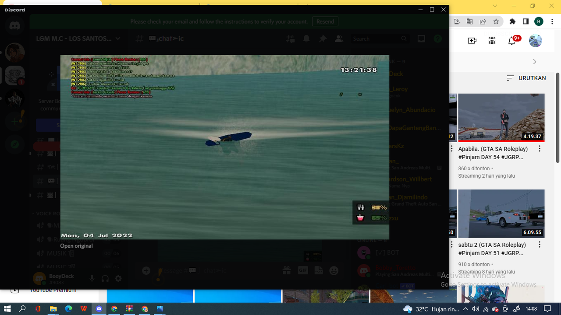Click Chrome share page icon
The image size is (561, 315).
(x=483, y=21)
